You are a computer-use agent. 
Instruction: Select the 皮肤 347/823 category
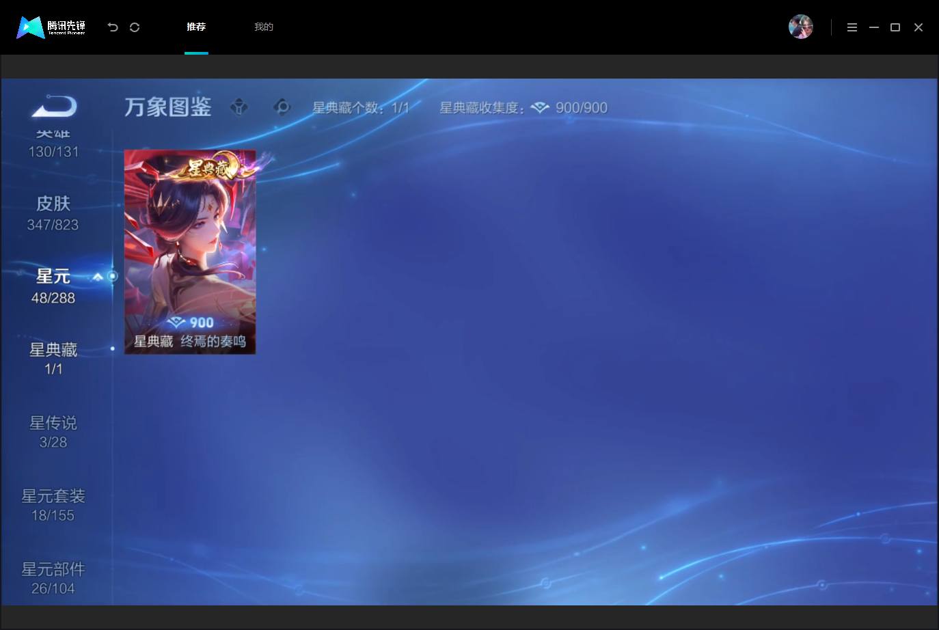pos(53,213)
